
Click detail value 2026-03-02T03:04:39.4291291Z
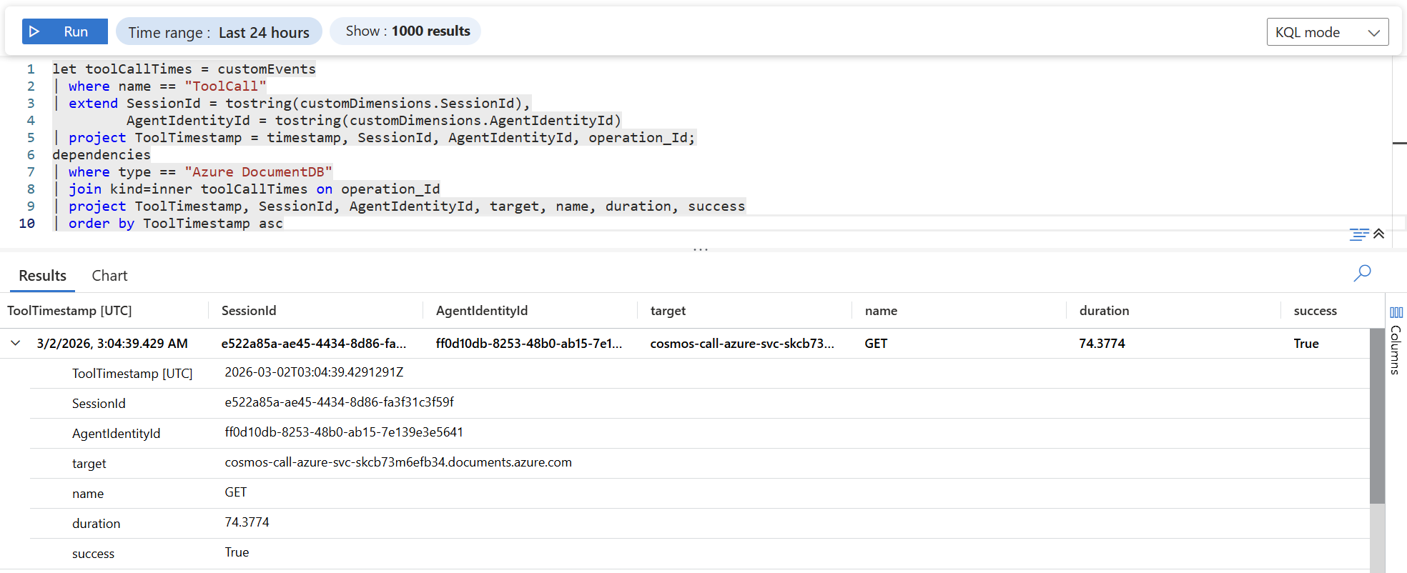(314, 372)
